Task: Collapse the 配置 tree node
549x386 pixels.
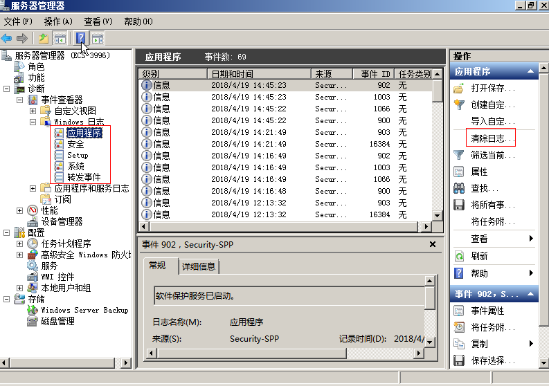Action: (6, 232)
